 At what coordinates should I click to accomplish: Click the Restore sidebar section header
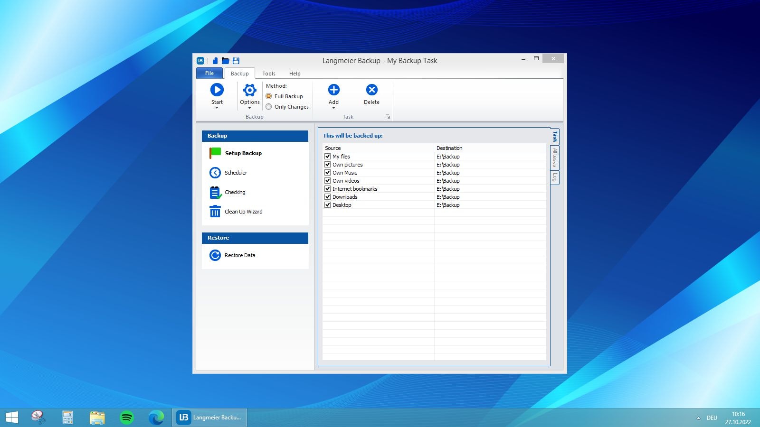tap(255, 238)
